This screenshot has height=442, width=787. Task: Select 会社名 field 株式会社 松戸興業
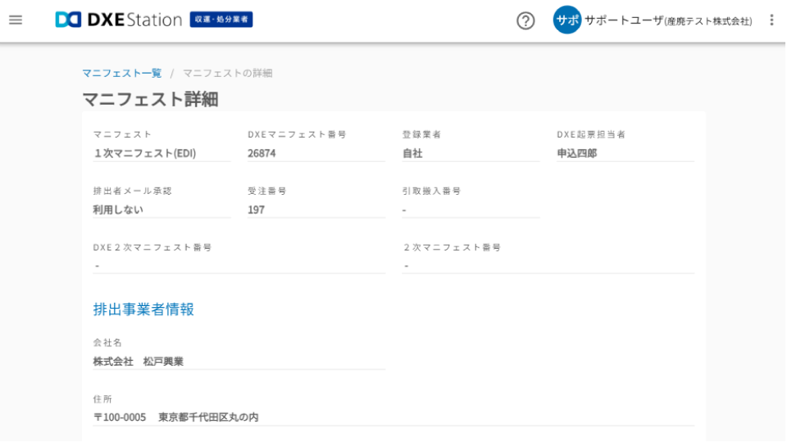tap(239, 361)
